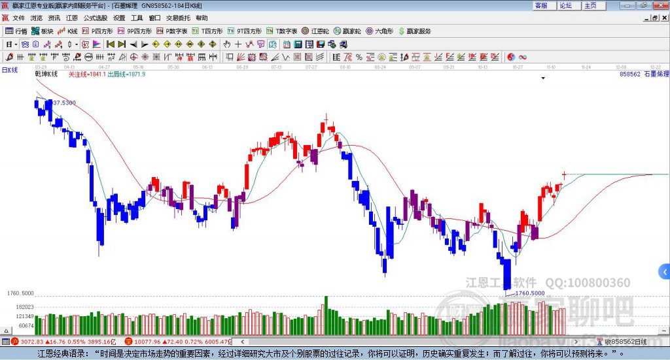Click the 出局线=1871.9 label
Screen dimensions: 670x360
(126, 74)
